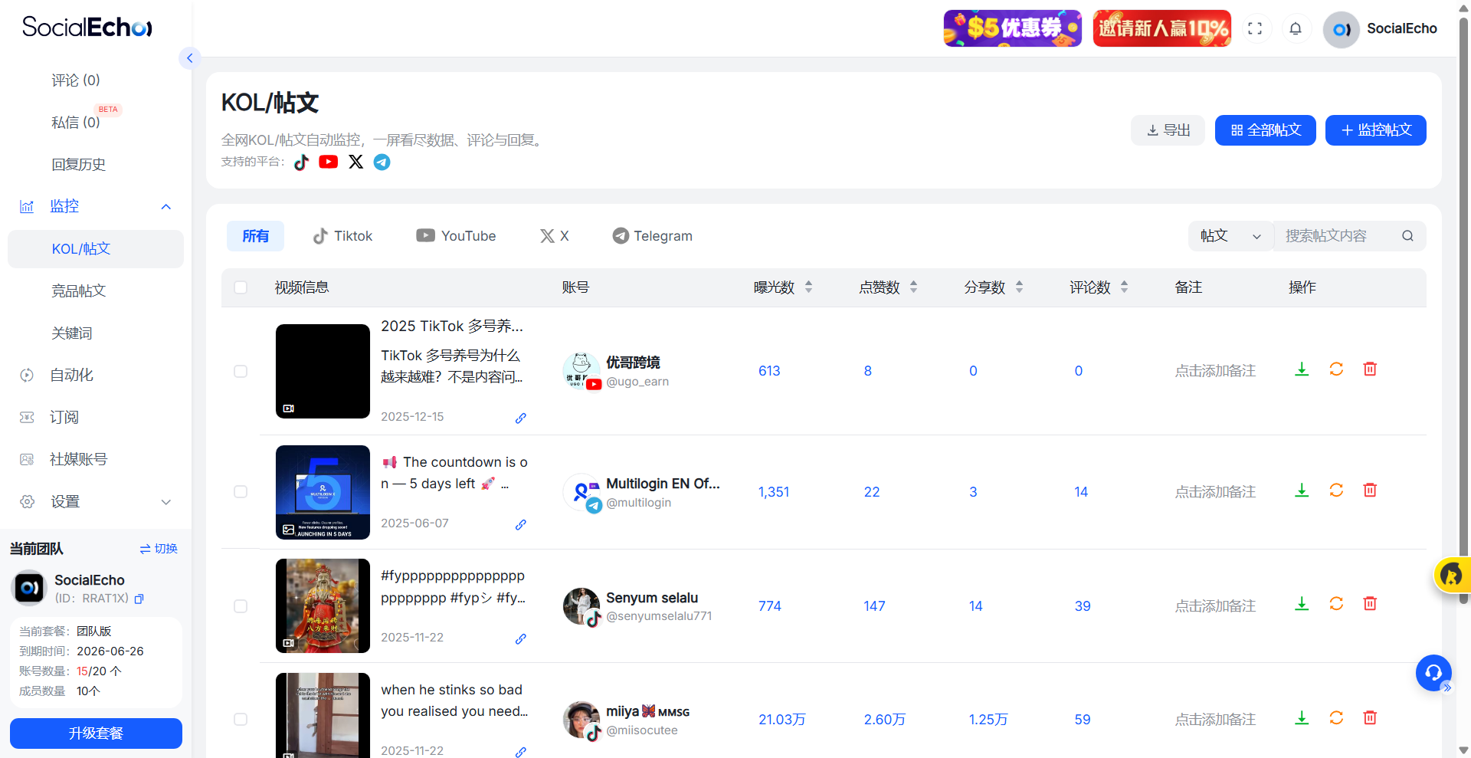This screenshot has height=758, width=1471.
Task: Focus the 搜索帖文内容 search field
Action: (x=1337, y=236)
